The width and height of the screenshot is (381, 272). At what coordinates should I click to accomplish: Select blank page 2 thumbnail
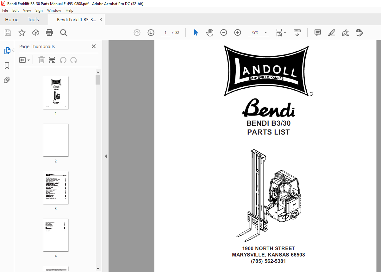coord(56,140)
